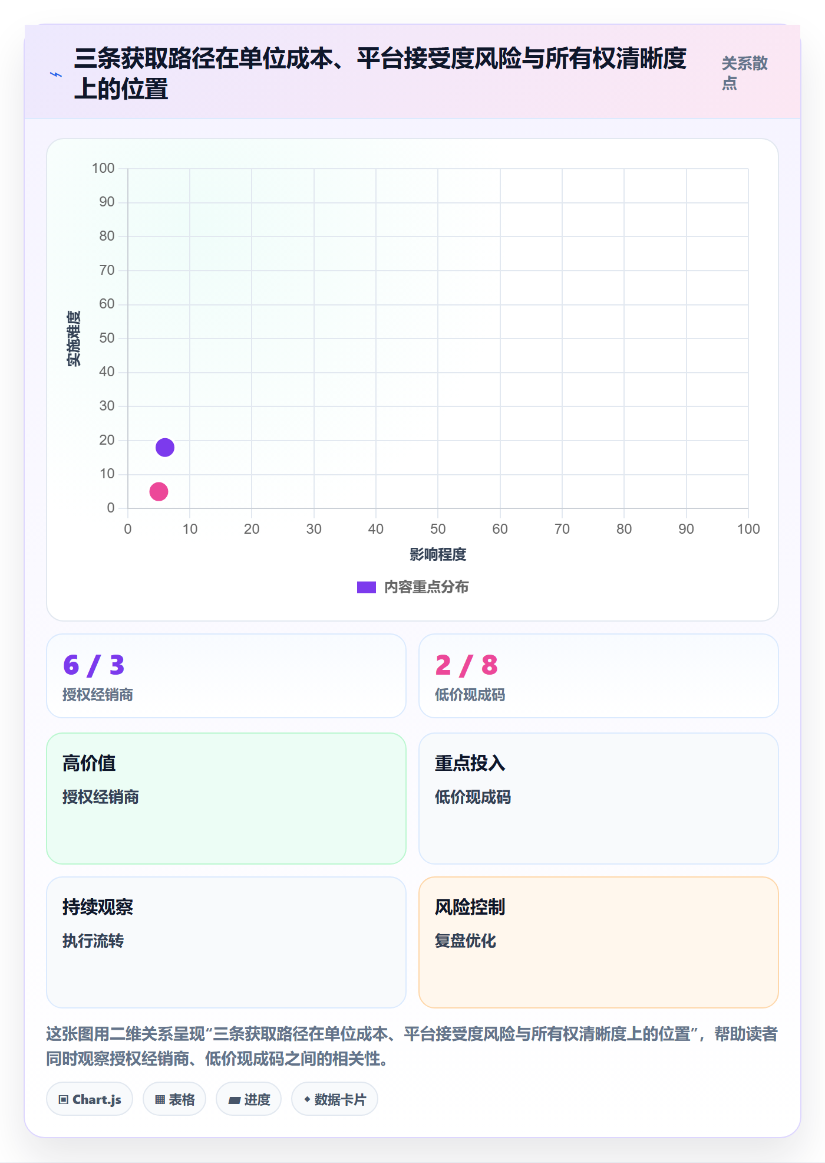825x1163 pixels.
Task: Open the 风险控制 quadrant card
Action: (599, 942)
